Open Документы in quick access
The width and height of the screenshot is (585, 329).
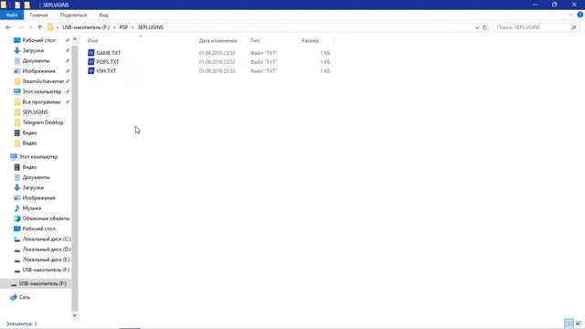pos(36,61)
